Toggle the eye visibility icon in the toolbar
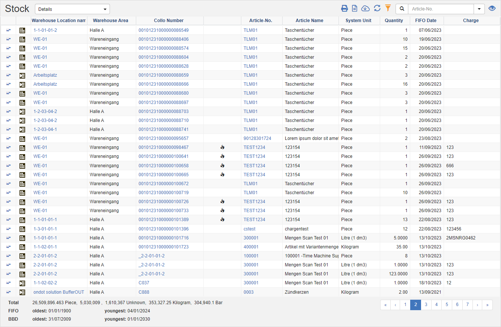This screenshot has width=501, height=327. tap(492, 8)
